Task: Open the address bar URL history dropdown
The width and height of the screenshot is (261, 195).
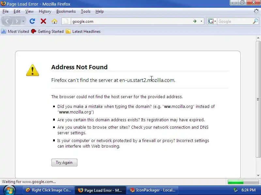Action: [x=201, y=21]
